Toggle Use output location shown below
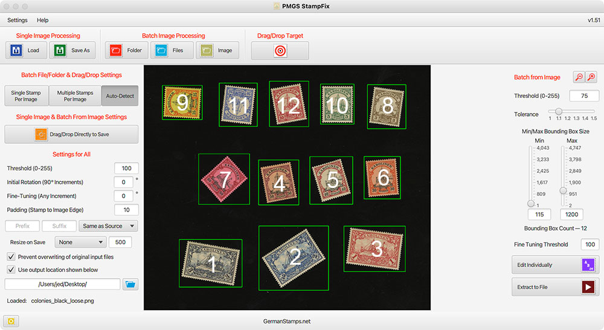The height and width of the screenshot is (330, 604). [11, 270]
